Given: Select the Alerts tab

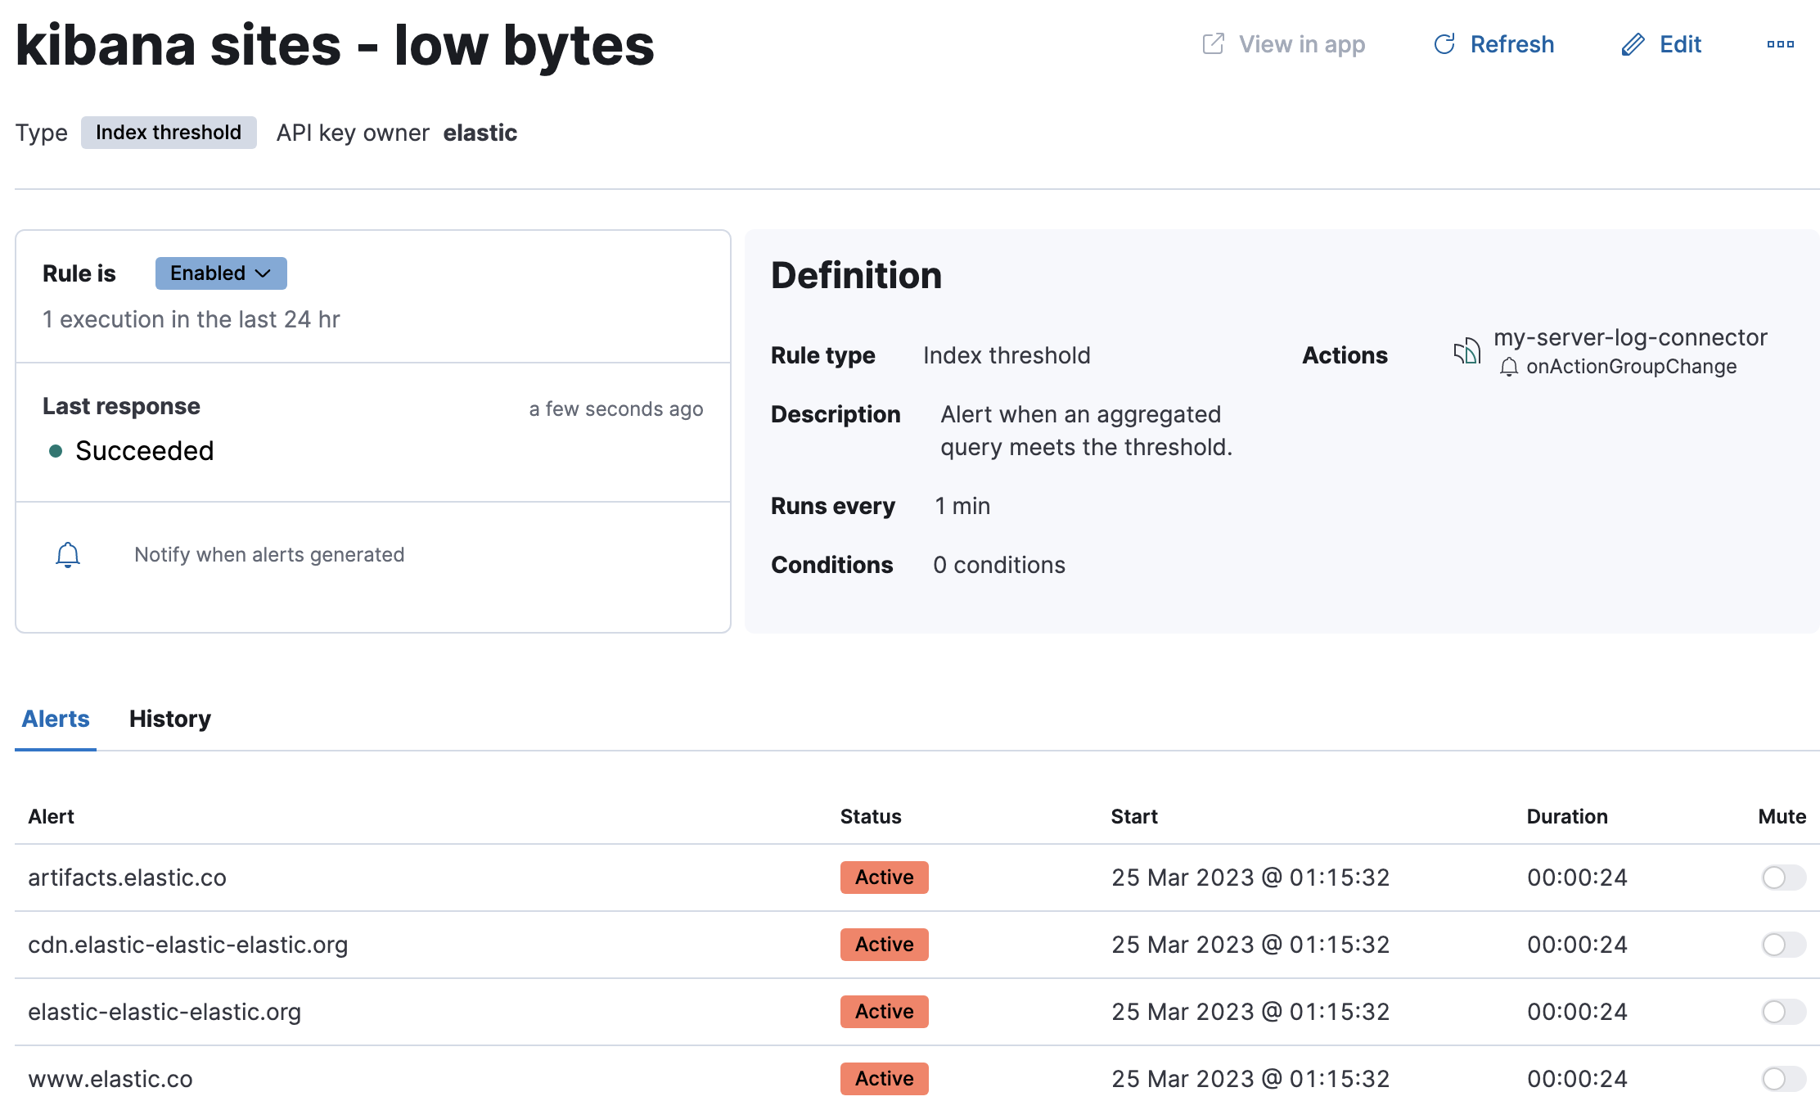Looking at the screenshot, I should point(56,719).
